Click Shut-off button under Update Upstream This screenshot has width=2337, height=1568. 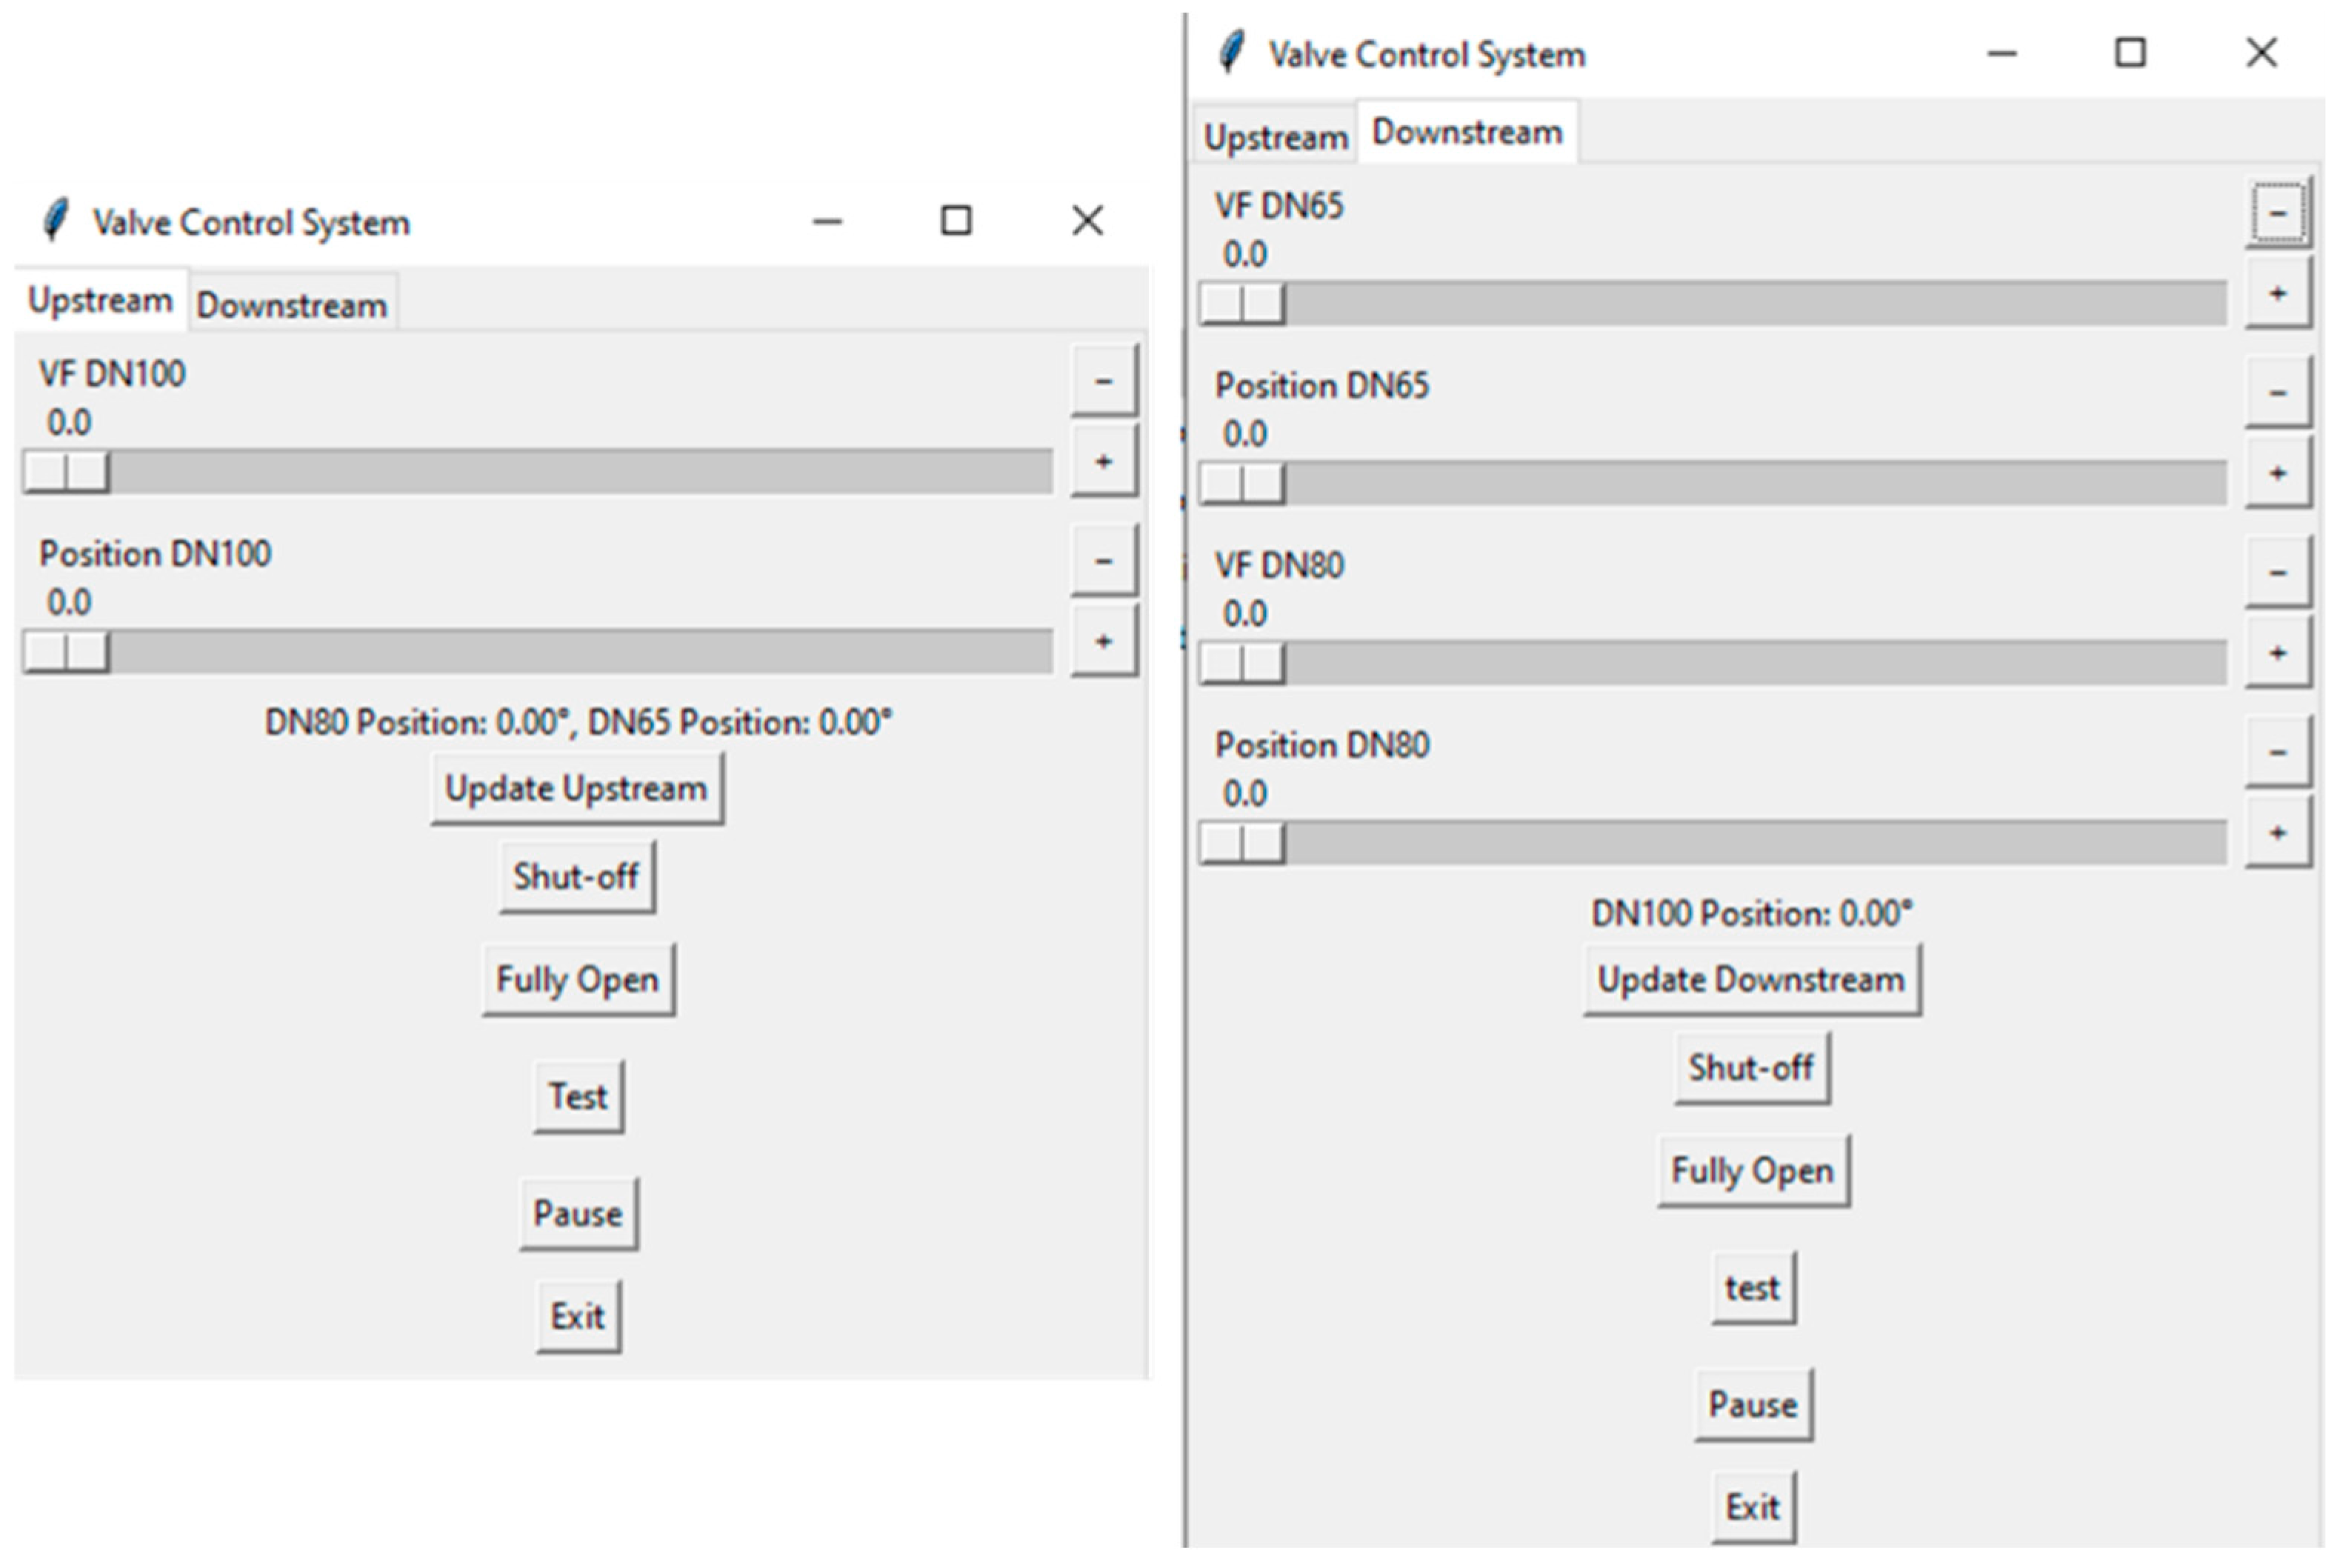point(576,877)
